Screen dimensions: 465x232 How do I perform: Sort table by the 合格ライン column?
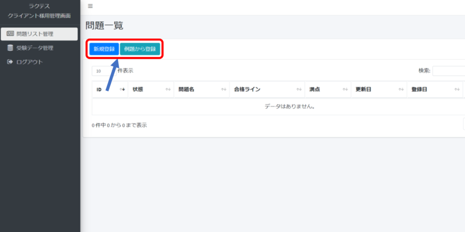(x=267, y=89)
